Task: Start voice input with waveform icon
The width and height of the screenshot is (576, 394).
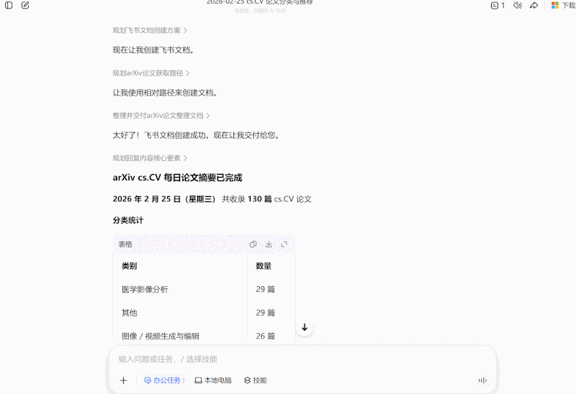Action: 482,380
